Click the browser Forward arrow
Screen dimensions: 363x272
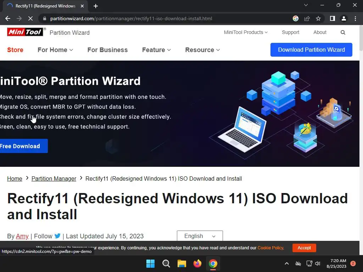19,18
